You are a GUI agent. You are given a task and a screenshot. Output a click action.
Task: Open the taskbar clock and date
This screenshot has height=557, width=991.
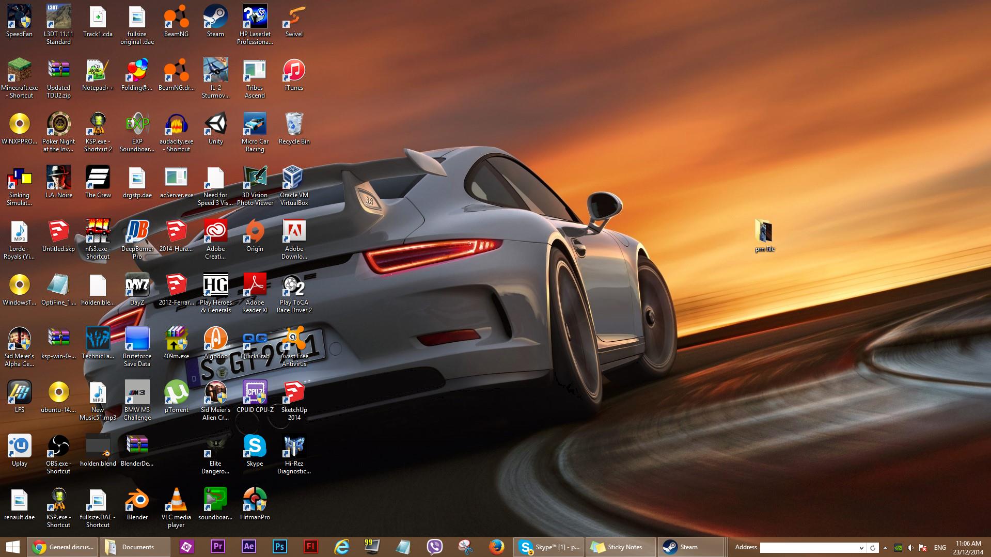coord(968,548)
